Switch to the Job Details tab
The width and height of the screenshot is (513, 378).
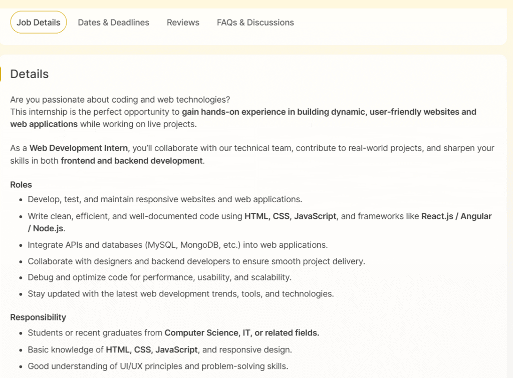point(38,22)
